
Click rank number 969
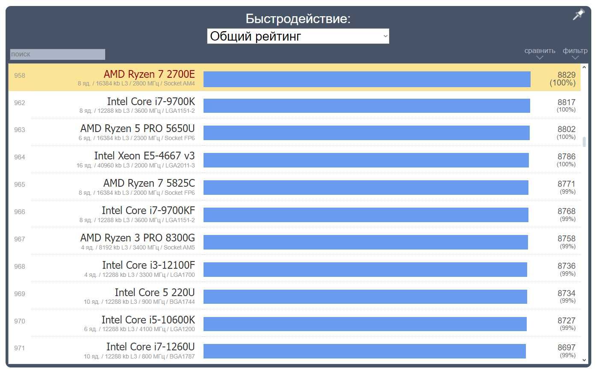pos(20,294)
